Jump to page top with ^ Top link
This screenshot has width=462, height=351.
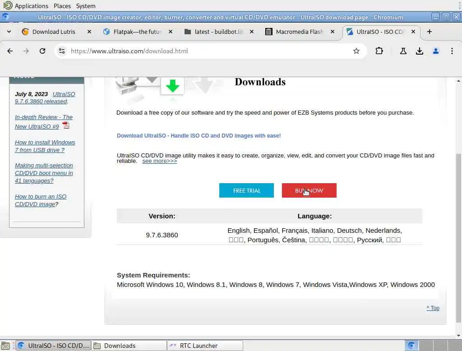coord(433,308)
